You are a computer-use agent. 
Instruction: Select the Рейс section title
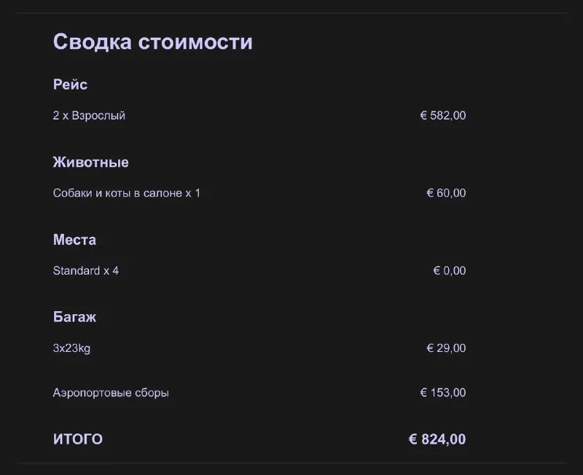[70, 85]
